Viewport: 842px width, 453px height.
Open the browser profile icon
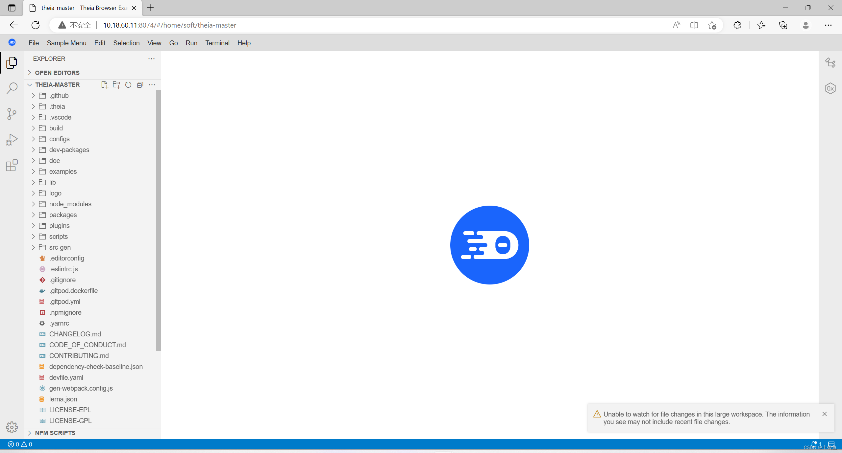point(806,25)
